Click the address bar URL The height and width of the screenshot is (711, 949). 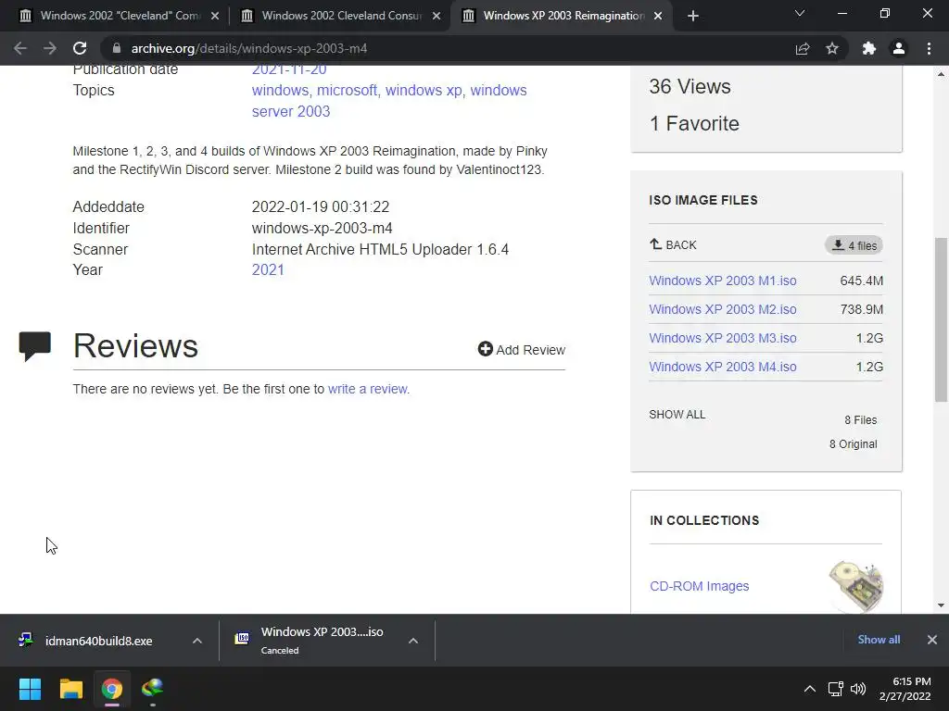[x=248, y=48]
